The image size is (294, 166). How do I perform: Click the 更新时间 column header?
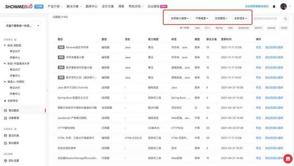(x=226, y=39)
